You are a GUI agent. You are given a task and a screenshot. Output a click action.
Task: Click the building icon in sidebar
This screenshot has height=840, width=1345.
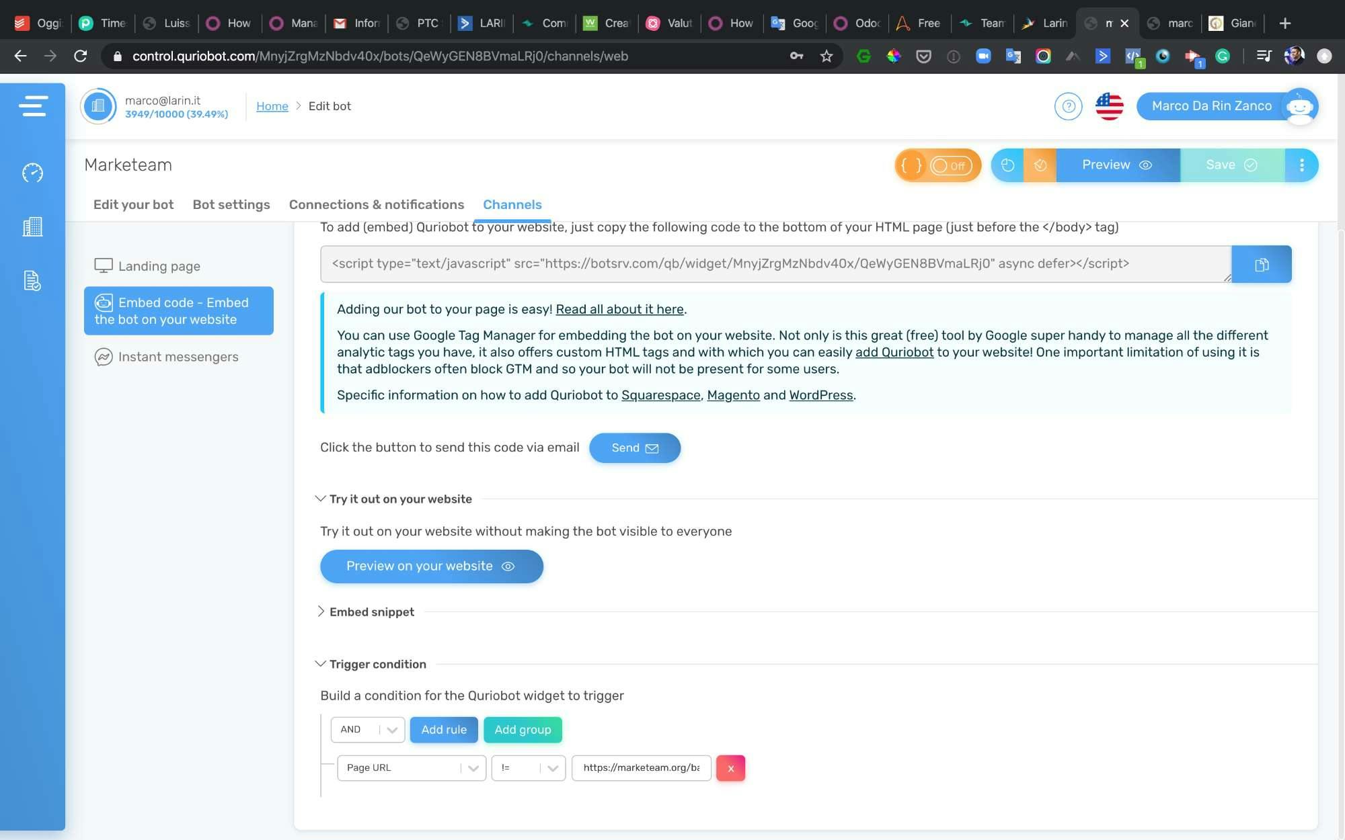point(32,227)
